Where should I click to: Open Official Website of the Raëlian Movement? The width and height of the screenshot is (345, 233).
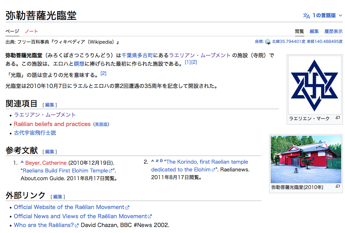pyautogui.click(x=72, y=207)
